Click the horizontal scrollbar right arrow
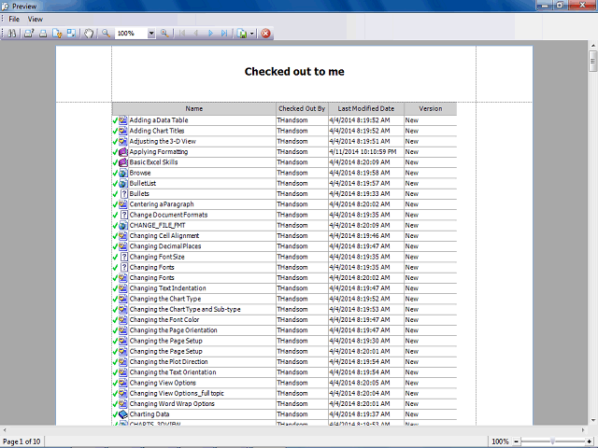598x448 pixels. click(583, 430)
